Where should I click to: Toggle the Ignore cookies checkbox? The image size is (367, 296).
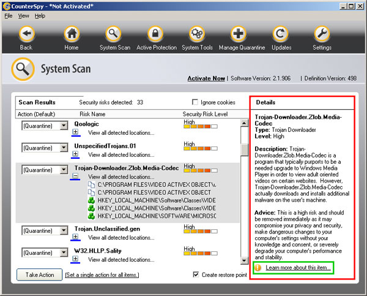[195, 102]
